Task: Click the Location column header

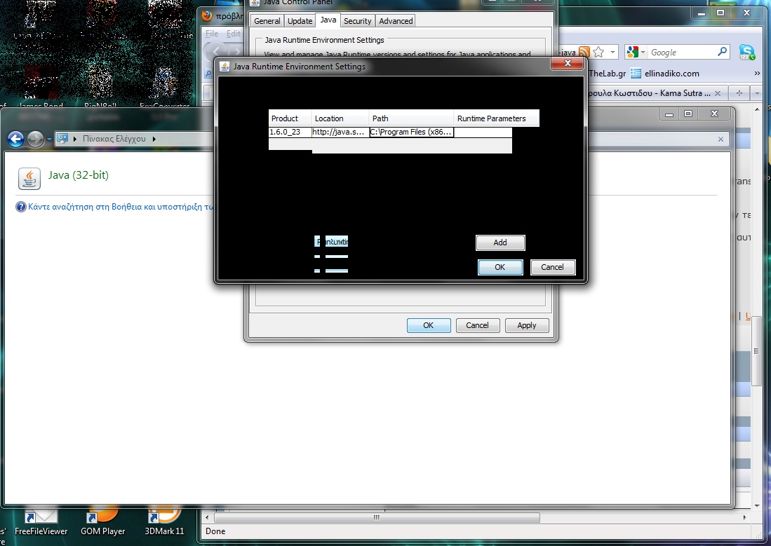Action: click(x=340, y=118)
